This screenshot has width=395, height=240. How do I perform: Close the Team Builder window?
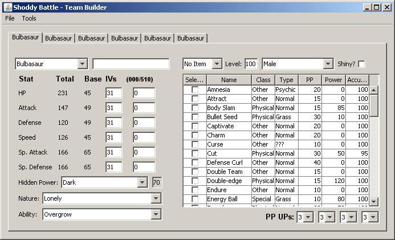pyautogui.click(x=386, y=7)
